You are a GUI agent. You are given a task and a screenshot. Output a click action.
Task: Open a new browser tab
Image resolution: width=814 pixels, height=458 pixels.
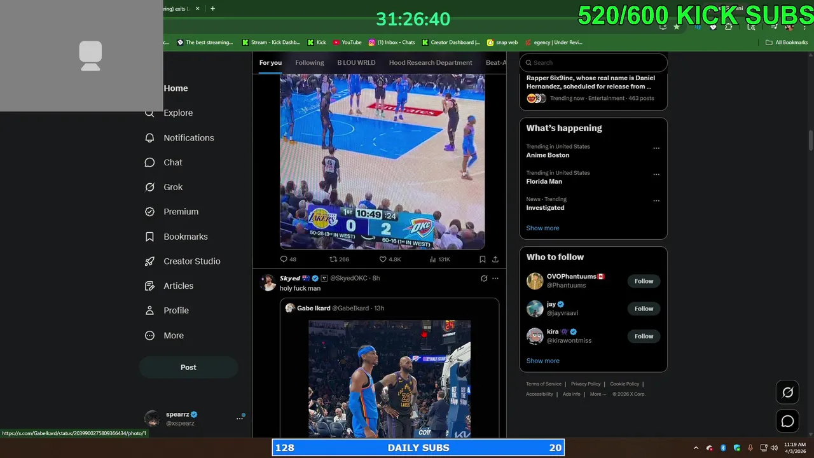click(x=212, y=9)
